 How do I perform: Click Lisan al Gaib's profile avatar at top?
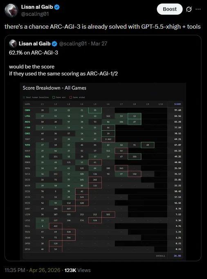[x=11, y=10]
